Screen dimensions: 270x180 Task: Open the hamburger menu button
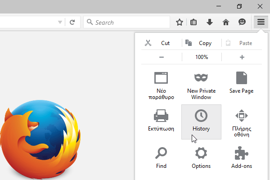pos(261,22)
